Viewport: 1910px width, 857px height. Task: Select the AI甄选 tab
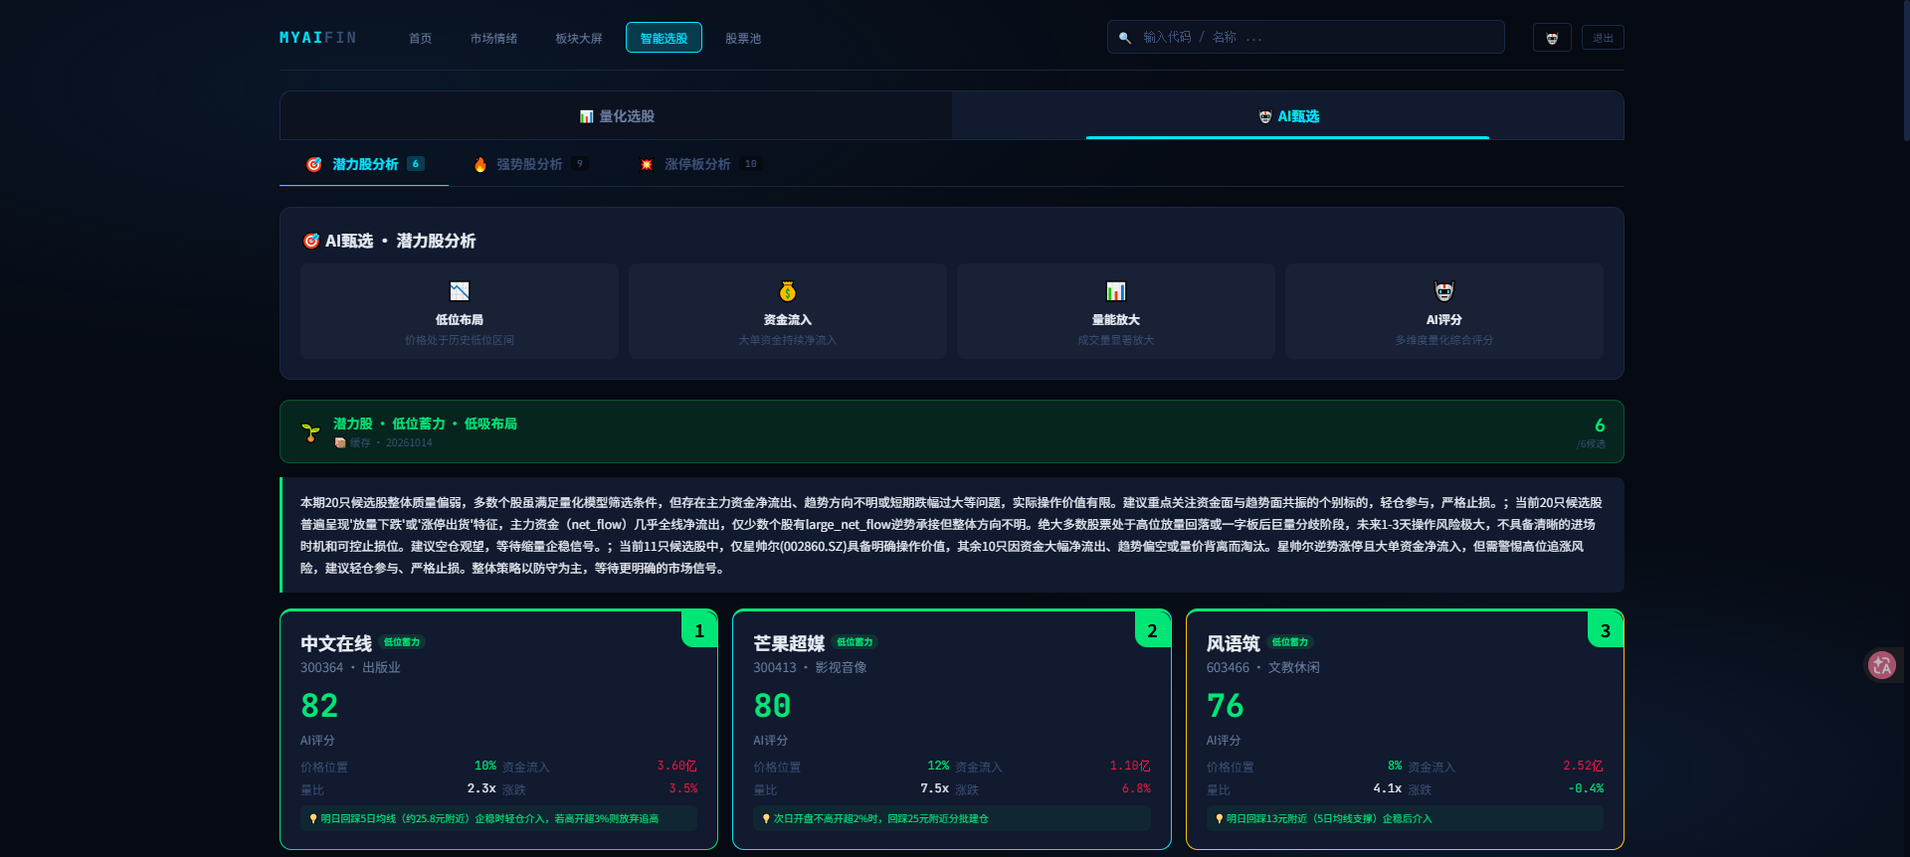tap(1288, 116)
